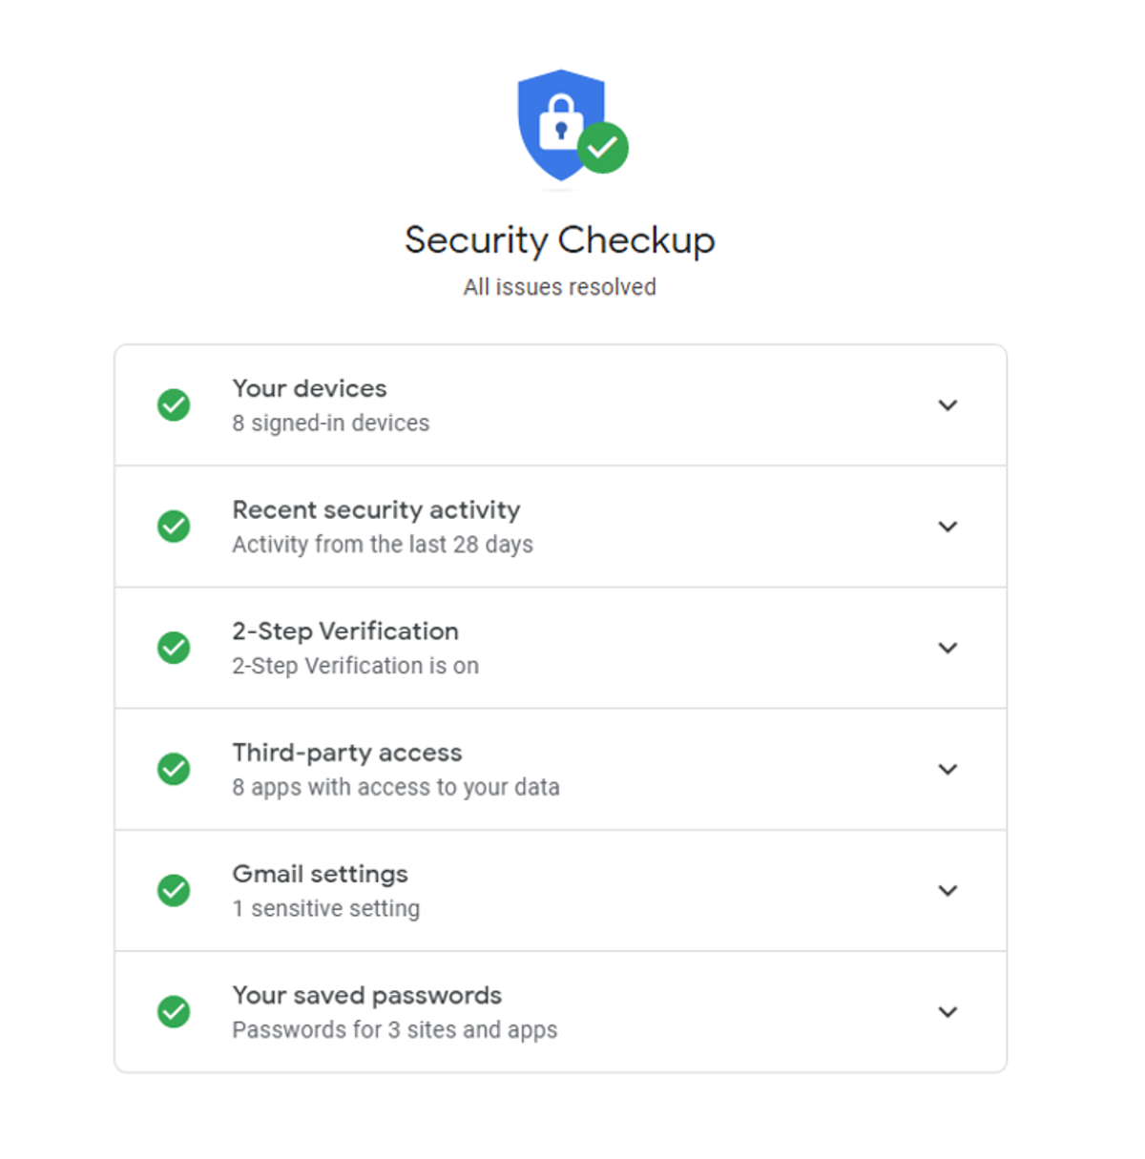Select the 2-Step Verification heading
This screenshot has height=1159, width=1145.
pos(345,631)
